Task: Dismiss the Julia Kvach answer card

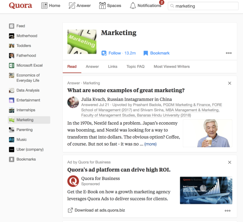Action: [x=230, y=83]
